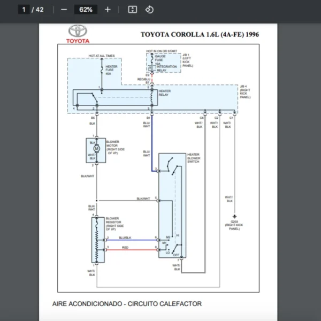This screenshot has width=321, height=321.
Task: Click the zoom in plus button
Action: (108, 10)
